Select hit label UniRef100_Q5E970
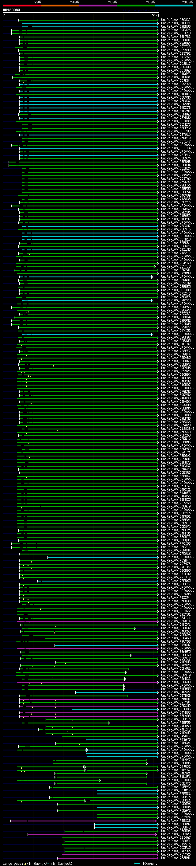Viewport: 196px width, 866px height. pos(176,158)
